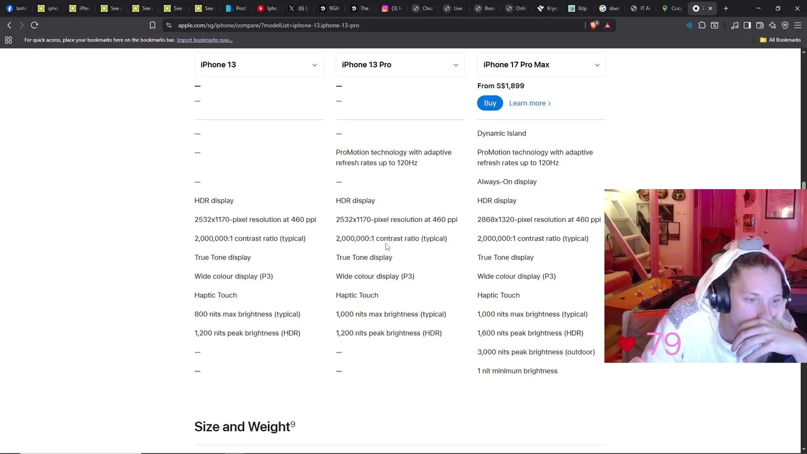
Task: Go back to the previous page
Action: pos(9,25)
